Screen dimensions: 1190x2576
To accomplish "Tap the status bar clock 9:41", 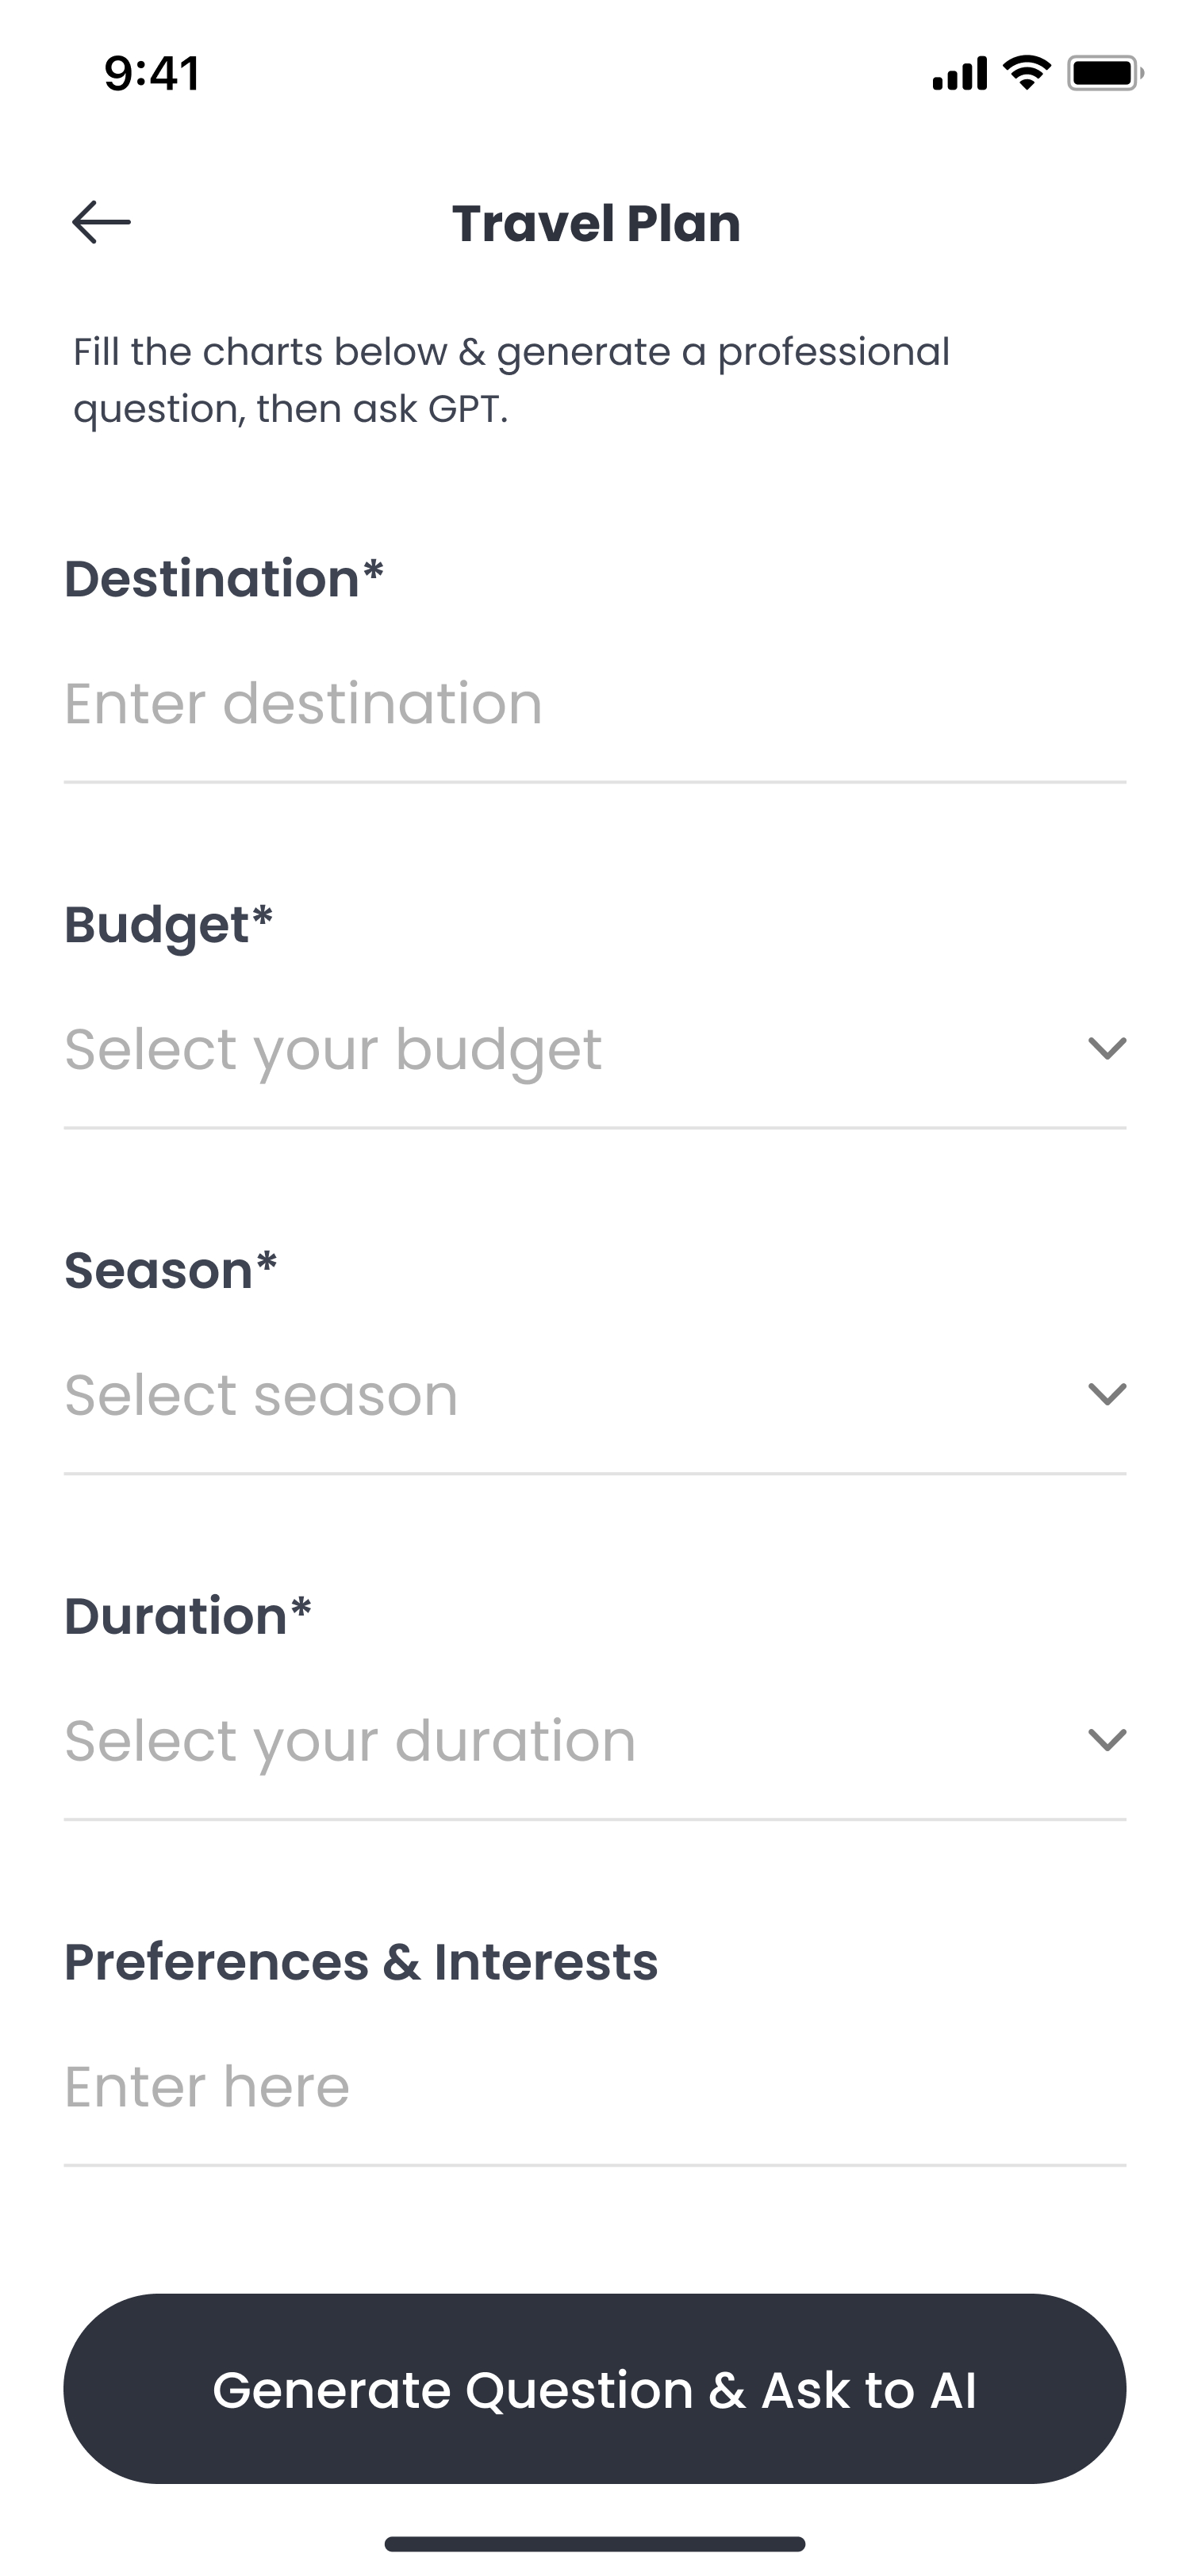I will tap(152, 74).
